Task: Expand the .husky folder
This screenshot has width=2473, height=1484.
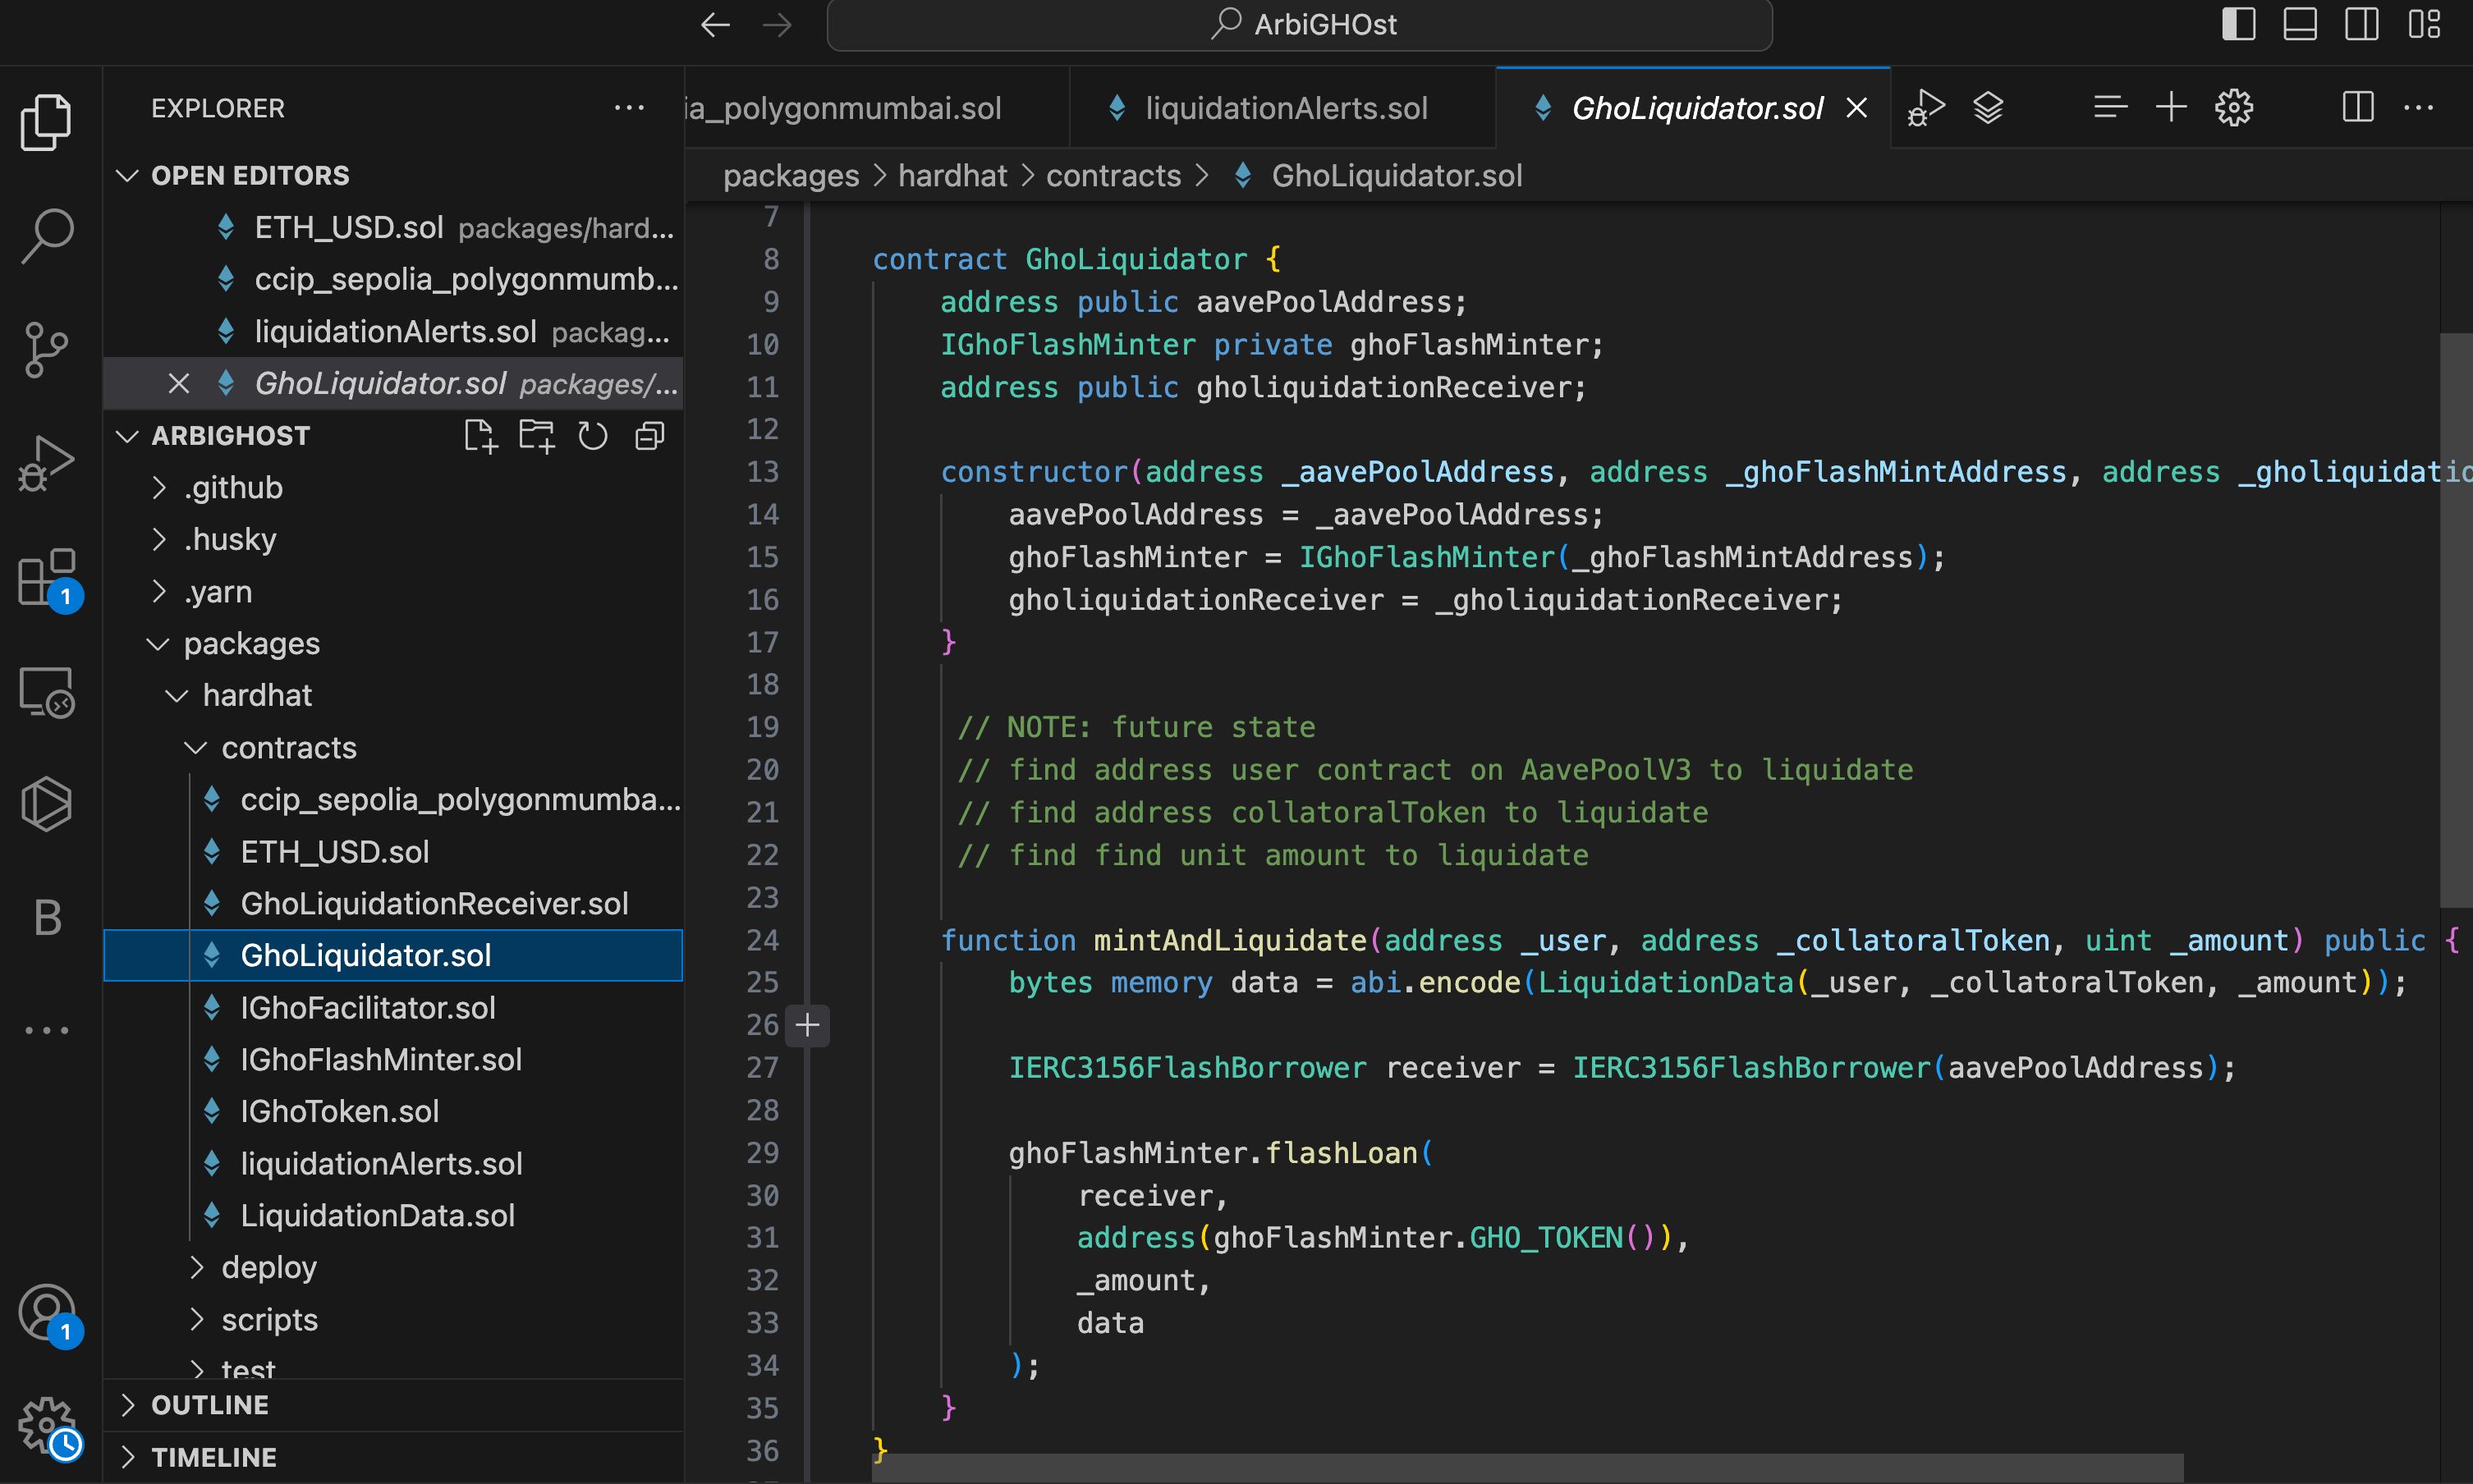Action: [x=394, y=540]
